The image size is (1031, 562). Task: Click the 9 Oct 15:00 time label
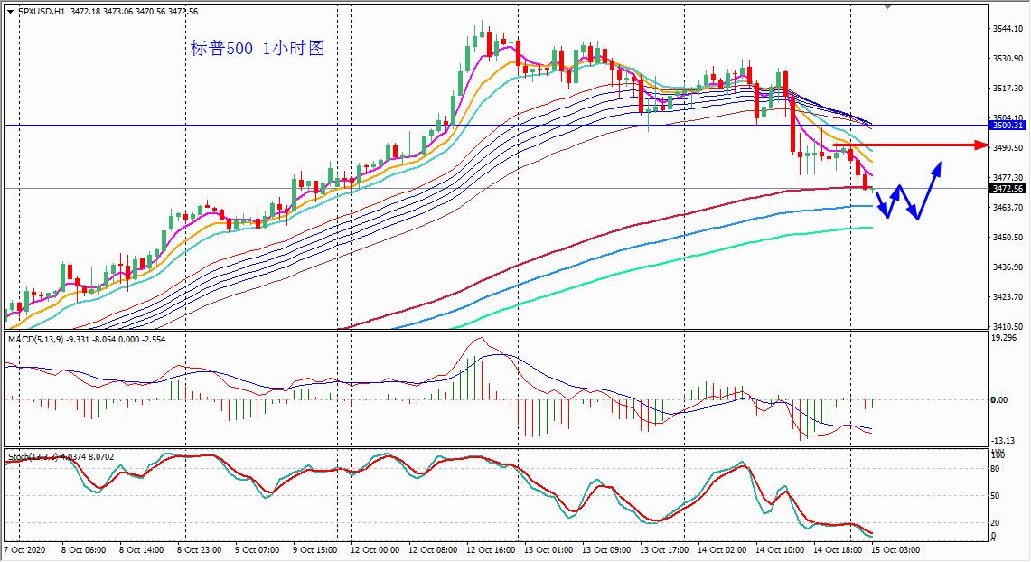pyautogui.click(x=315, y=549)
